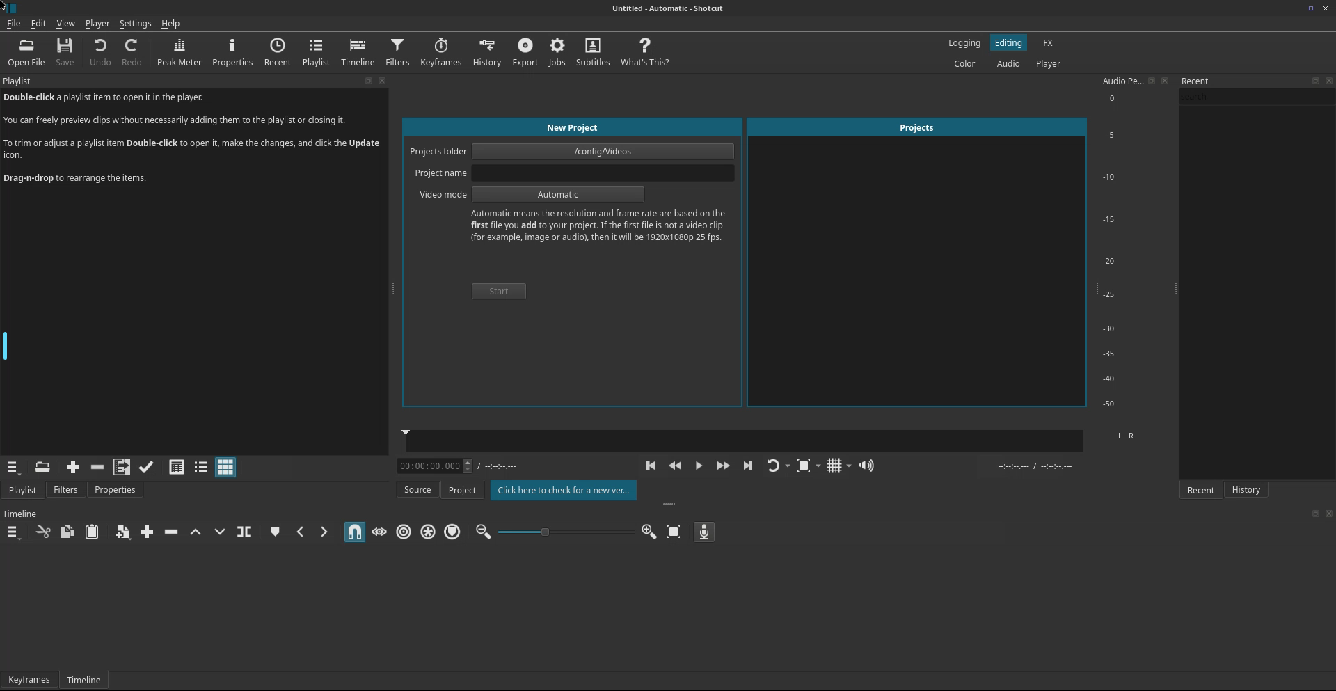
Task: Click the check for new version button
Action: point(563,491)
